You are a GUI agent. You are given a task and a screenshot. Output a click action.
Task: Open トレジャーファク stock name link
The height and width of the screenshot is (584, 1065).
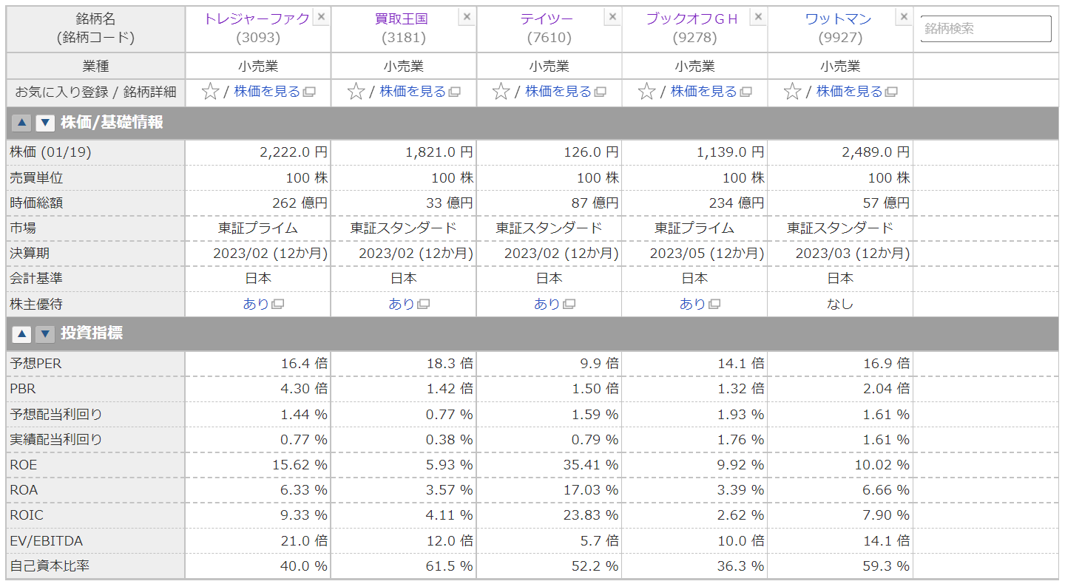257,19
